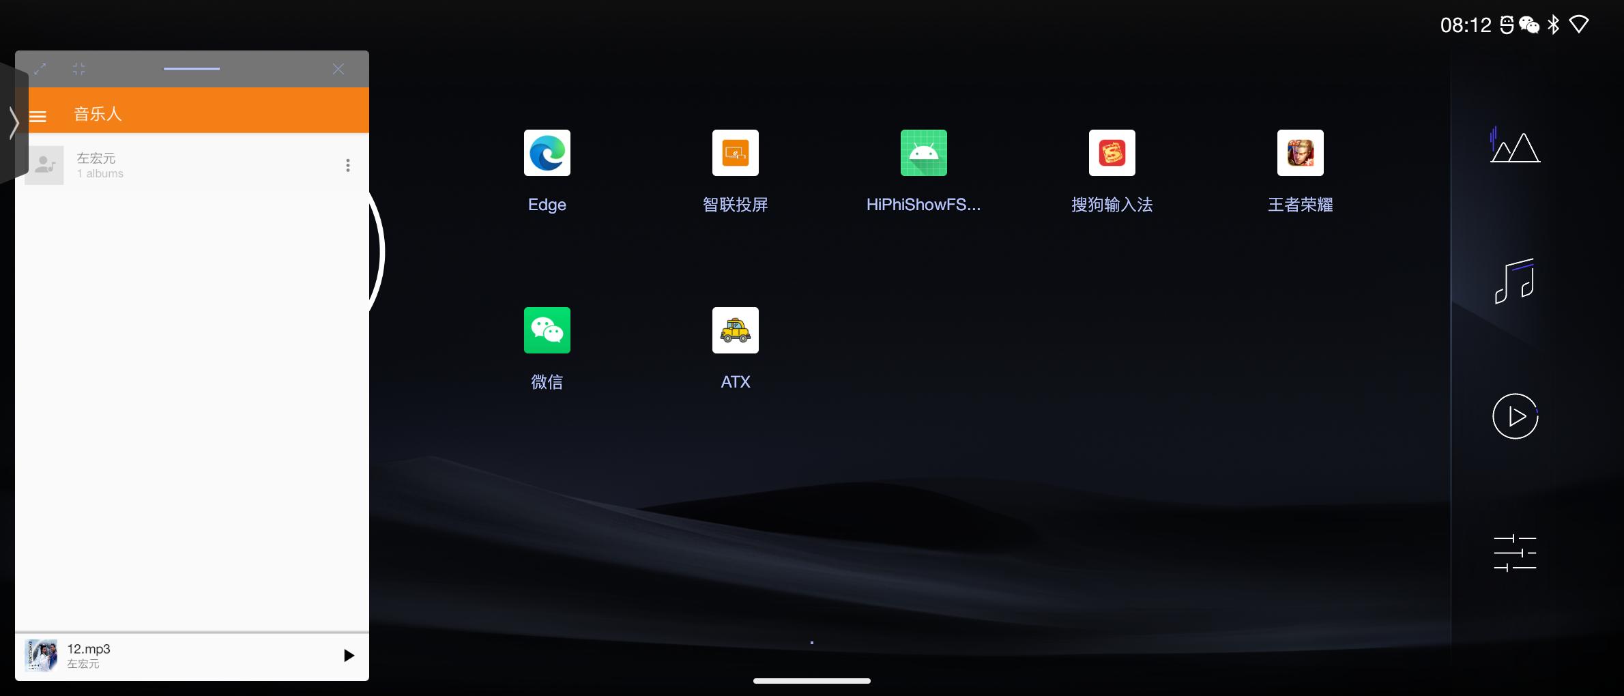Click the 12.mp3 file name in player bar

click(89, 649)
